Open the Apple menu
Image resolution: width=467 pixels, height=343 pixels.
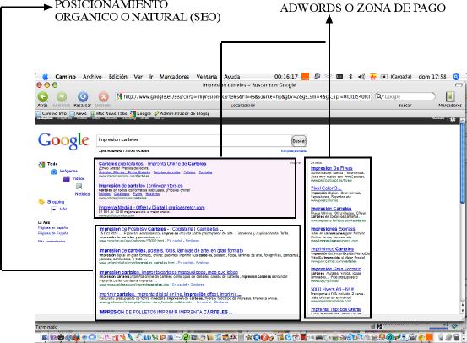click(x=46, y=77)
